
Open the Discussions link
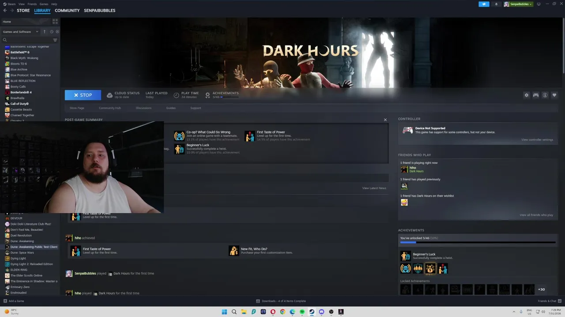click(x=143, y=108)
